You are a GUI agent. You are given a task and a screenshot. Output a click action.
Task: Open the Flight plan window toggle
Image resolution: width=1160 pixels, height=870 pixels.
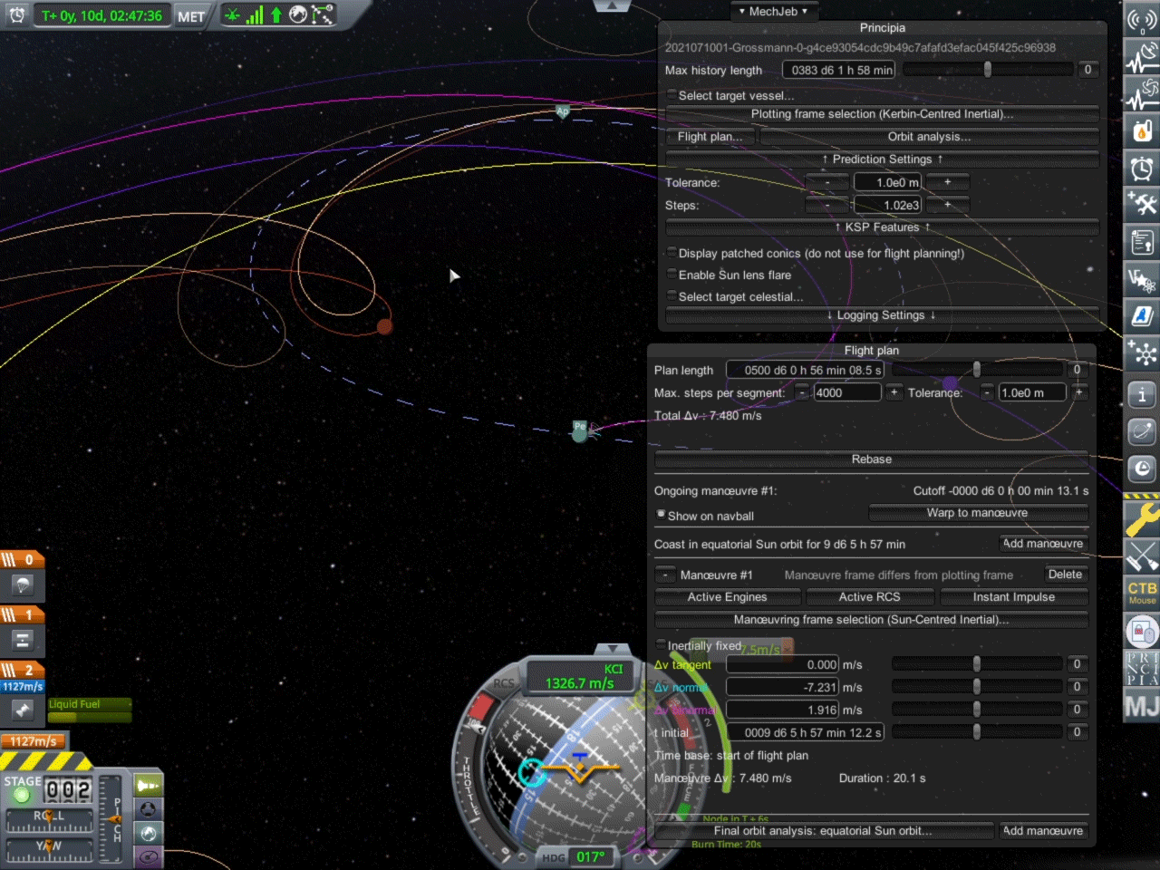point(710,137)
